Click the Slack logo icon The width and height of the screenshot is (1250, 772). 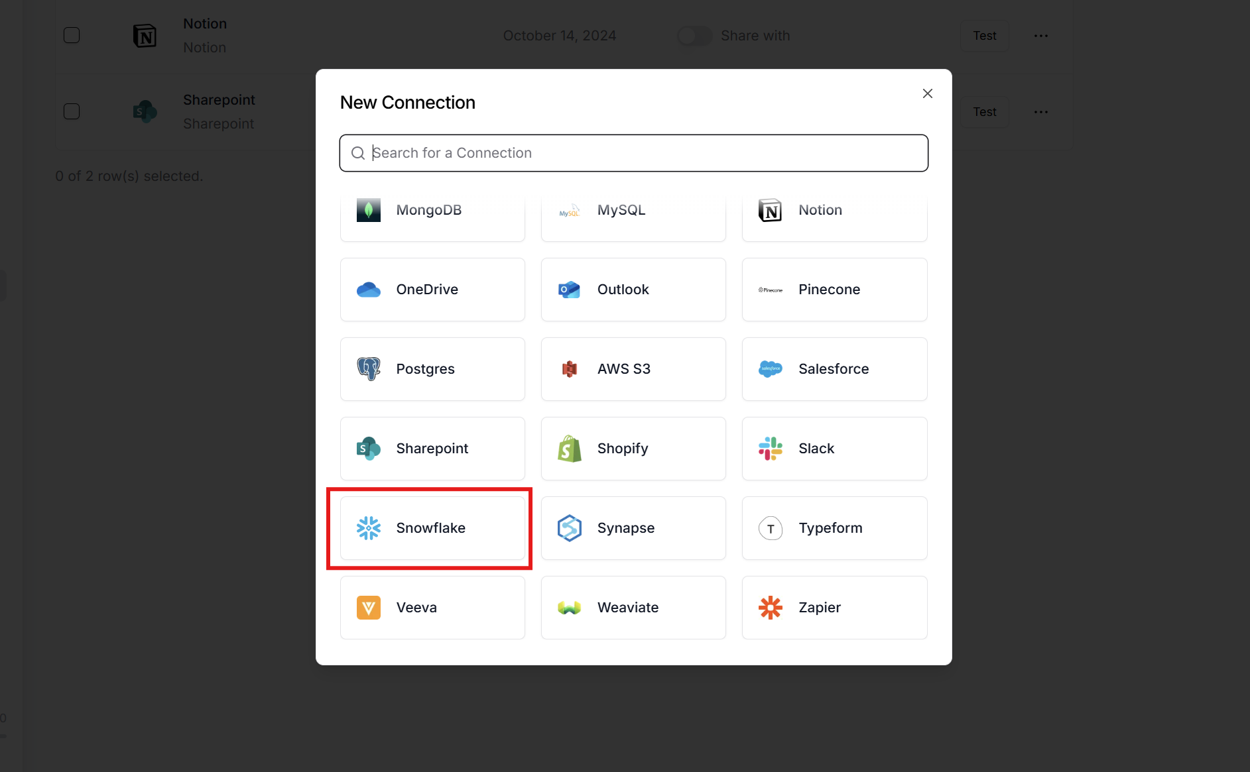tap(771, 449)
